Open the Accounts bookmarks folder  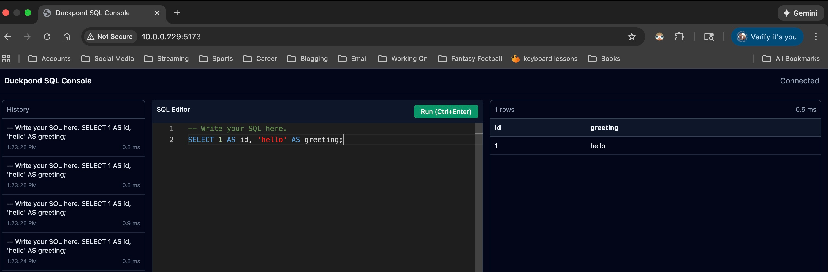click(50, 59)
